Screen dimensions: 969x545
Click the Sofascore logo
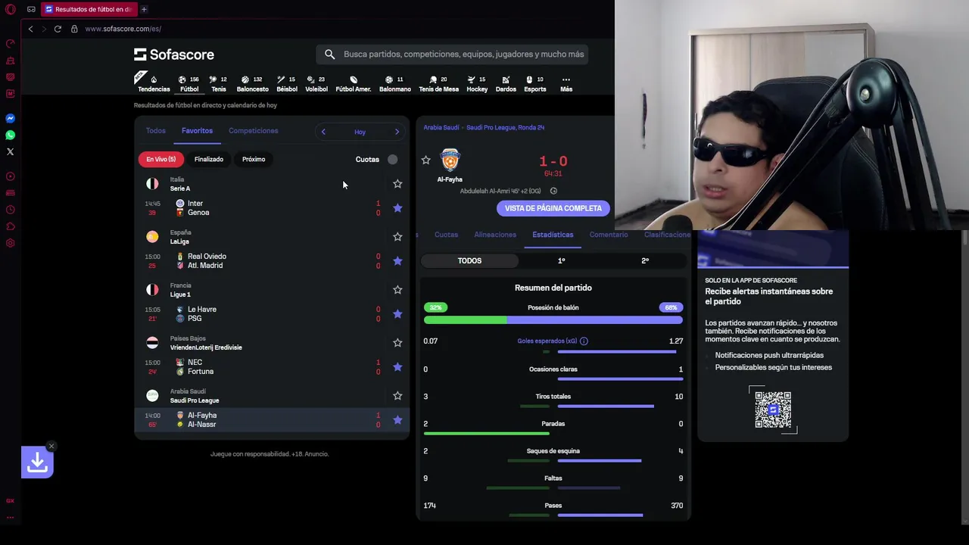click(174, 54)
